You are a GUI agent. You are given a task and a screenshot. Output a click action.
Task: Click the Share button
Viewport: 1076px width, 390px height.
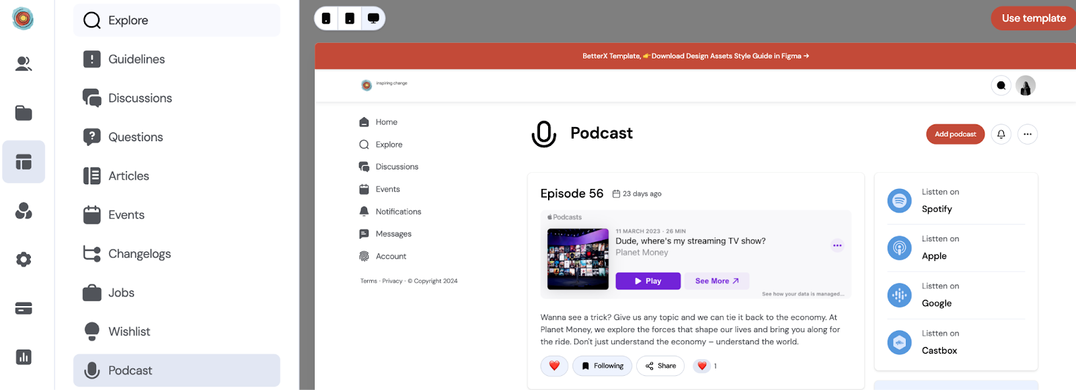(x=660, y=366)
